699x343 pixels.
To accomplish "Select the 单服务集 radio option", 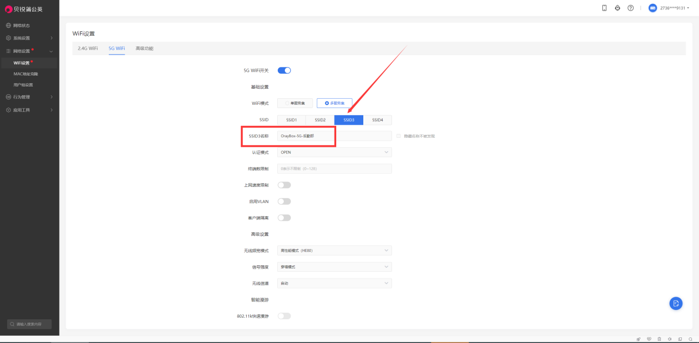I will coord(295,103).
